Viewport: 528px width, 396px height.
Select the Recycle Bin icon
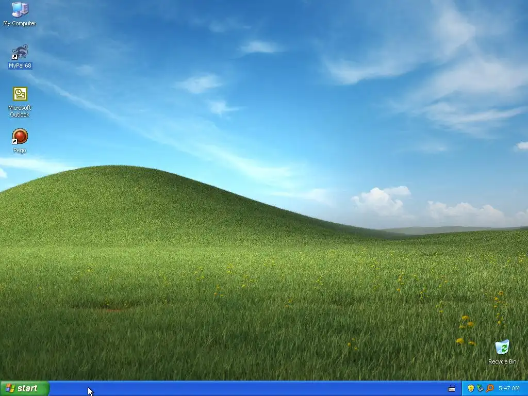pos(502,352)
